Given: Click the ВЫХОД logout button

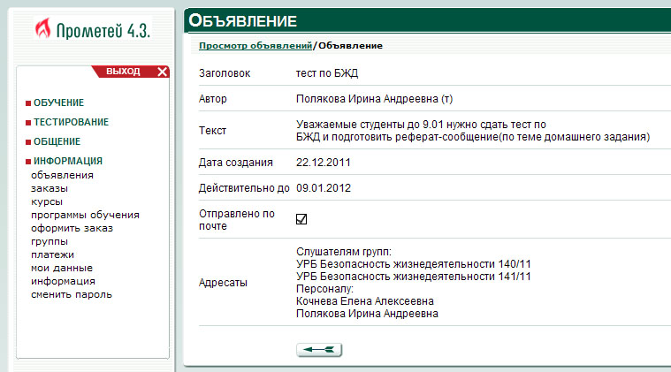Looking at the screenshot, I should (x=123, y=72).
